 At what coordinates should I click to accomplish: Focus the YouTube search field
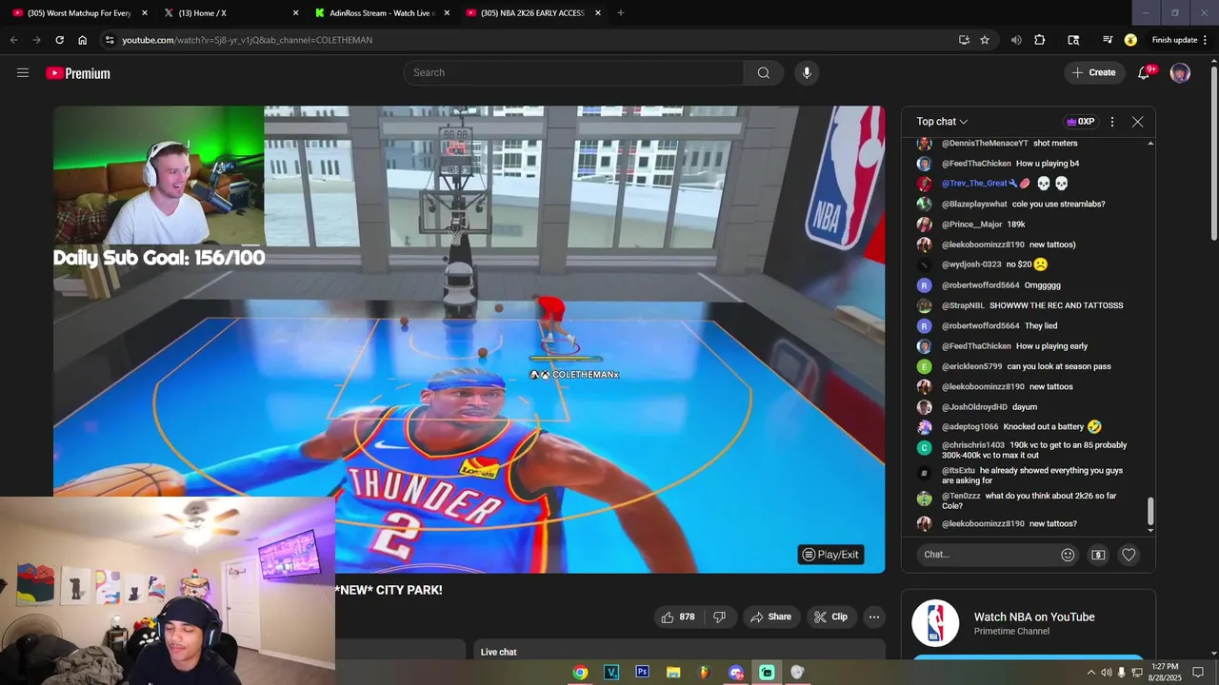573,73
